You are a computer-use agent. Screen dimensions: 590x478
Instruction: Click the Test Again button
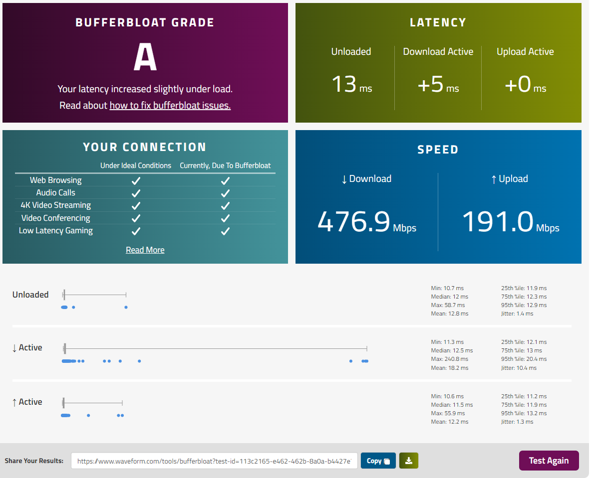click(x=549, y=461)
